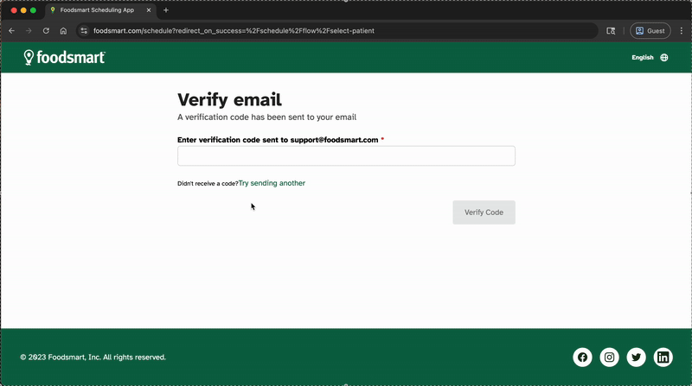Click the Try sending another link
The image size is (692, 386).
pyautogui.click(x=272, y=183)
